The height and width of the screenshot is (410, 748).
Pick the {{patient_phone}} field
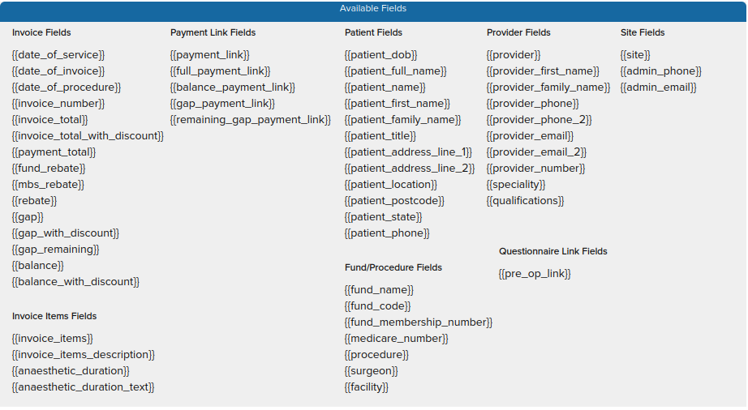pyautogui.click(x=387, y=233)
